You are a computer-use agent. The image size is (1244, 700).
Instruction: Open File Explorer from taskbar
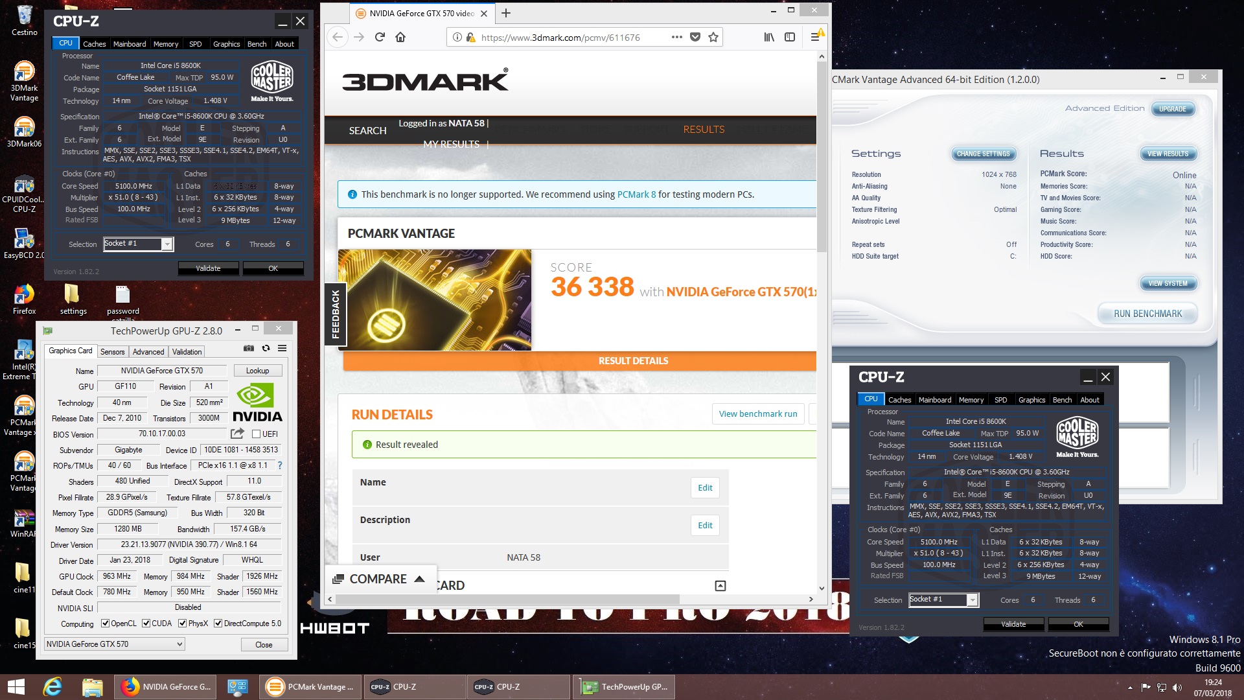(92, 687)
